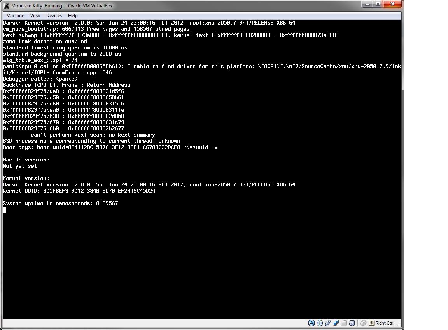This screenshot has width=448, height=330.
Task: Click the shared folders status icon
Action: pos(344,323)
